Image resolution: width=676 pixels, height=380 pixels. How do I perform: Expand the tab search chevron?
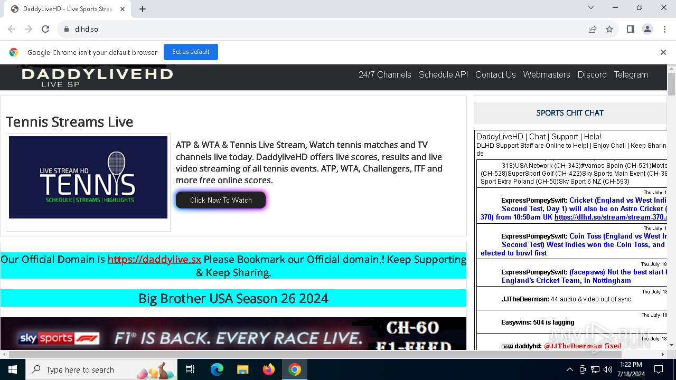(591, 7)
